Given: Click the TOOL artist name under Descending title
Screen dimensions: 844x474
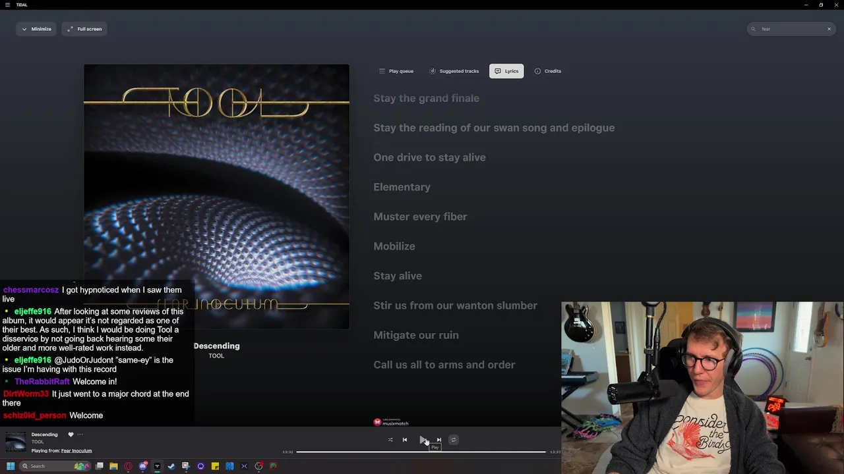Looking at the screenshot, I should [216, 355].
